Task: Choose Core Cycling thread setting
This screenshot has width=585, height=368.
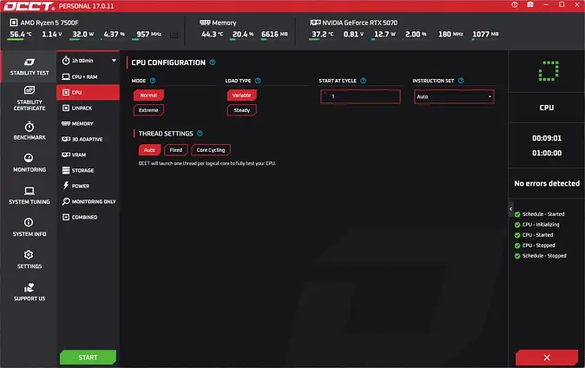Action: click(x=211, y=150)
